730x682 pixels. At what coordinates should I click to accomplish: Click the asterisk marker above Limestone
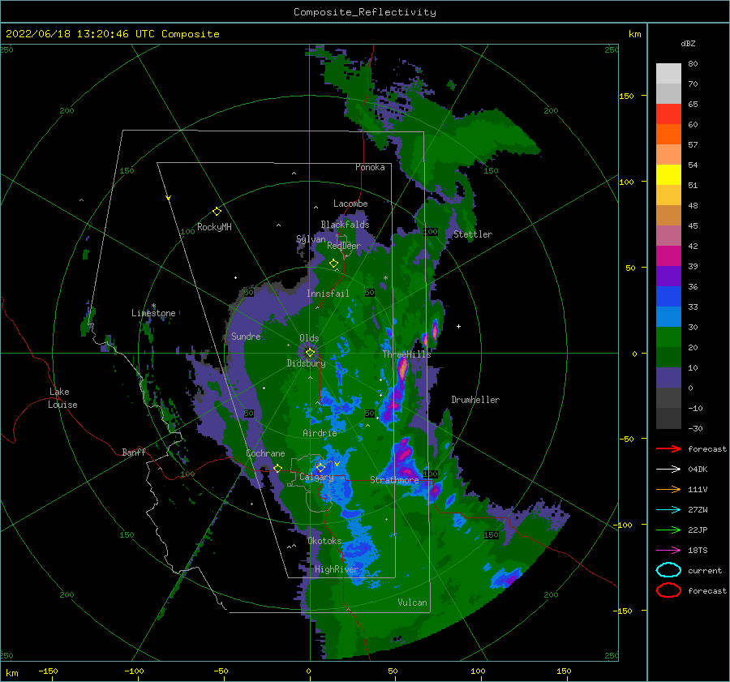pyautogui.click(x=153, y=307)
